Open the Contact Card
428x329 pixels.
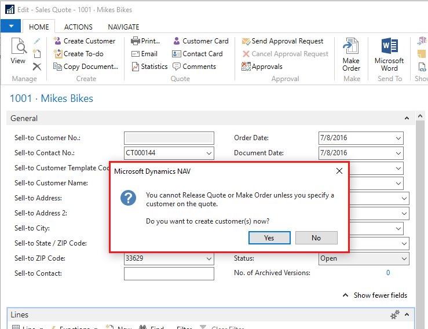[197, 54]
